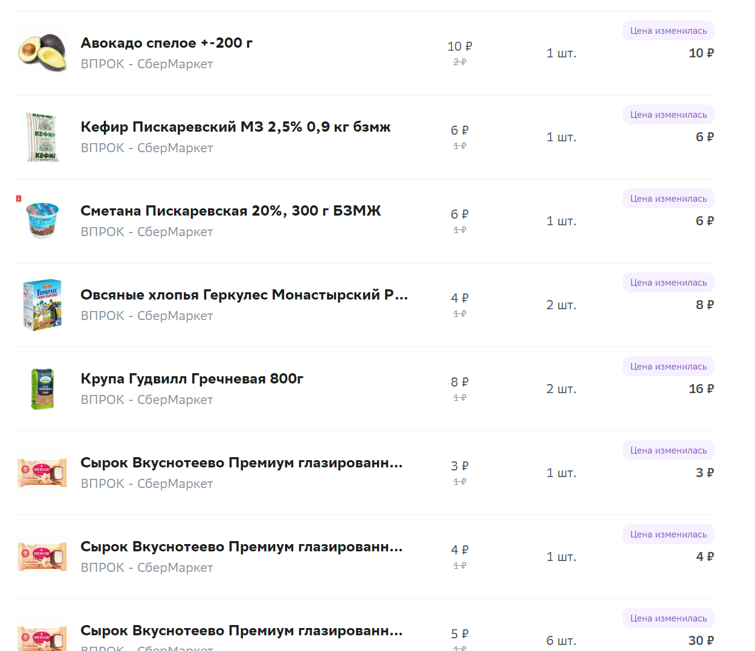Click the Овсяные хлопья row total '8 ₽'
The width and height of the screenshot is (755, 651).
pos(705,305)
